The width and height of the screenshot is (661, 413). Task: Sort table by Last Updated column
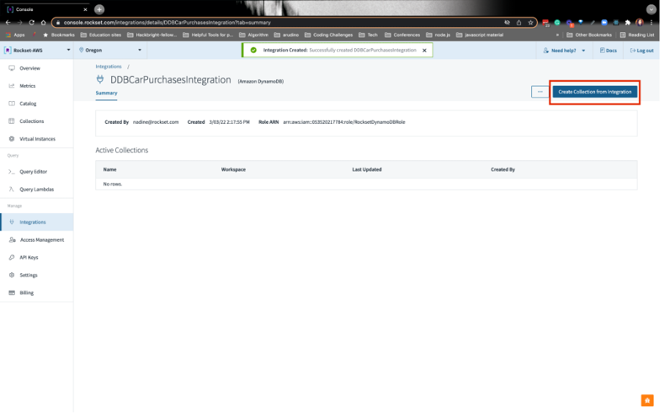pos(366,169)
